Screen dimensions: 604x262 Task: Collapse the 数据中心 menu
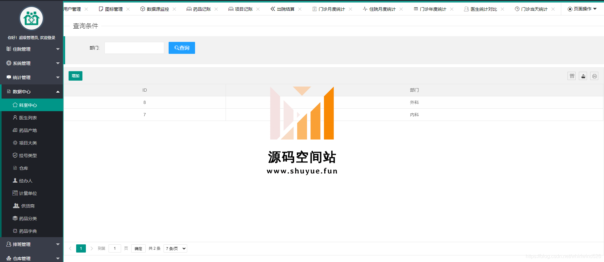[x=31, y=92]
